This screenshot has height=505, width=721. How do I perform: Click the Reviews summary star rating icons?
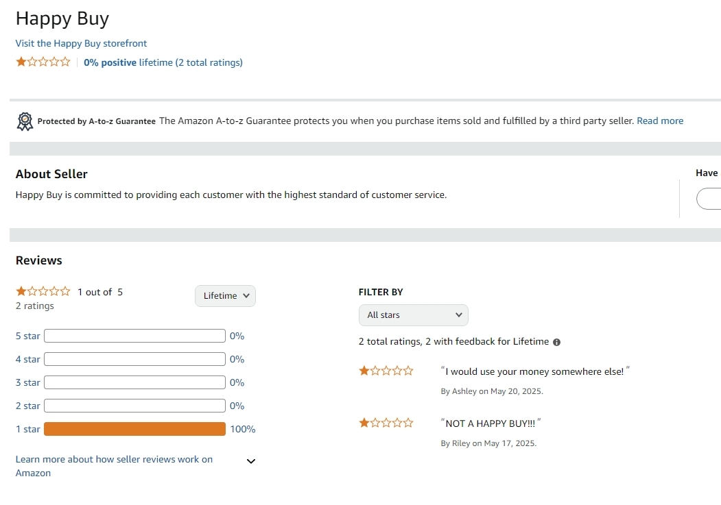click(x=43, y=291)
